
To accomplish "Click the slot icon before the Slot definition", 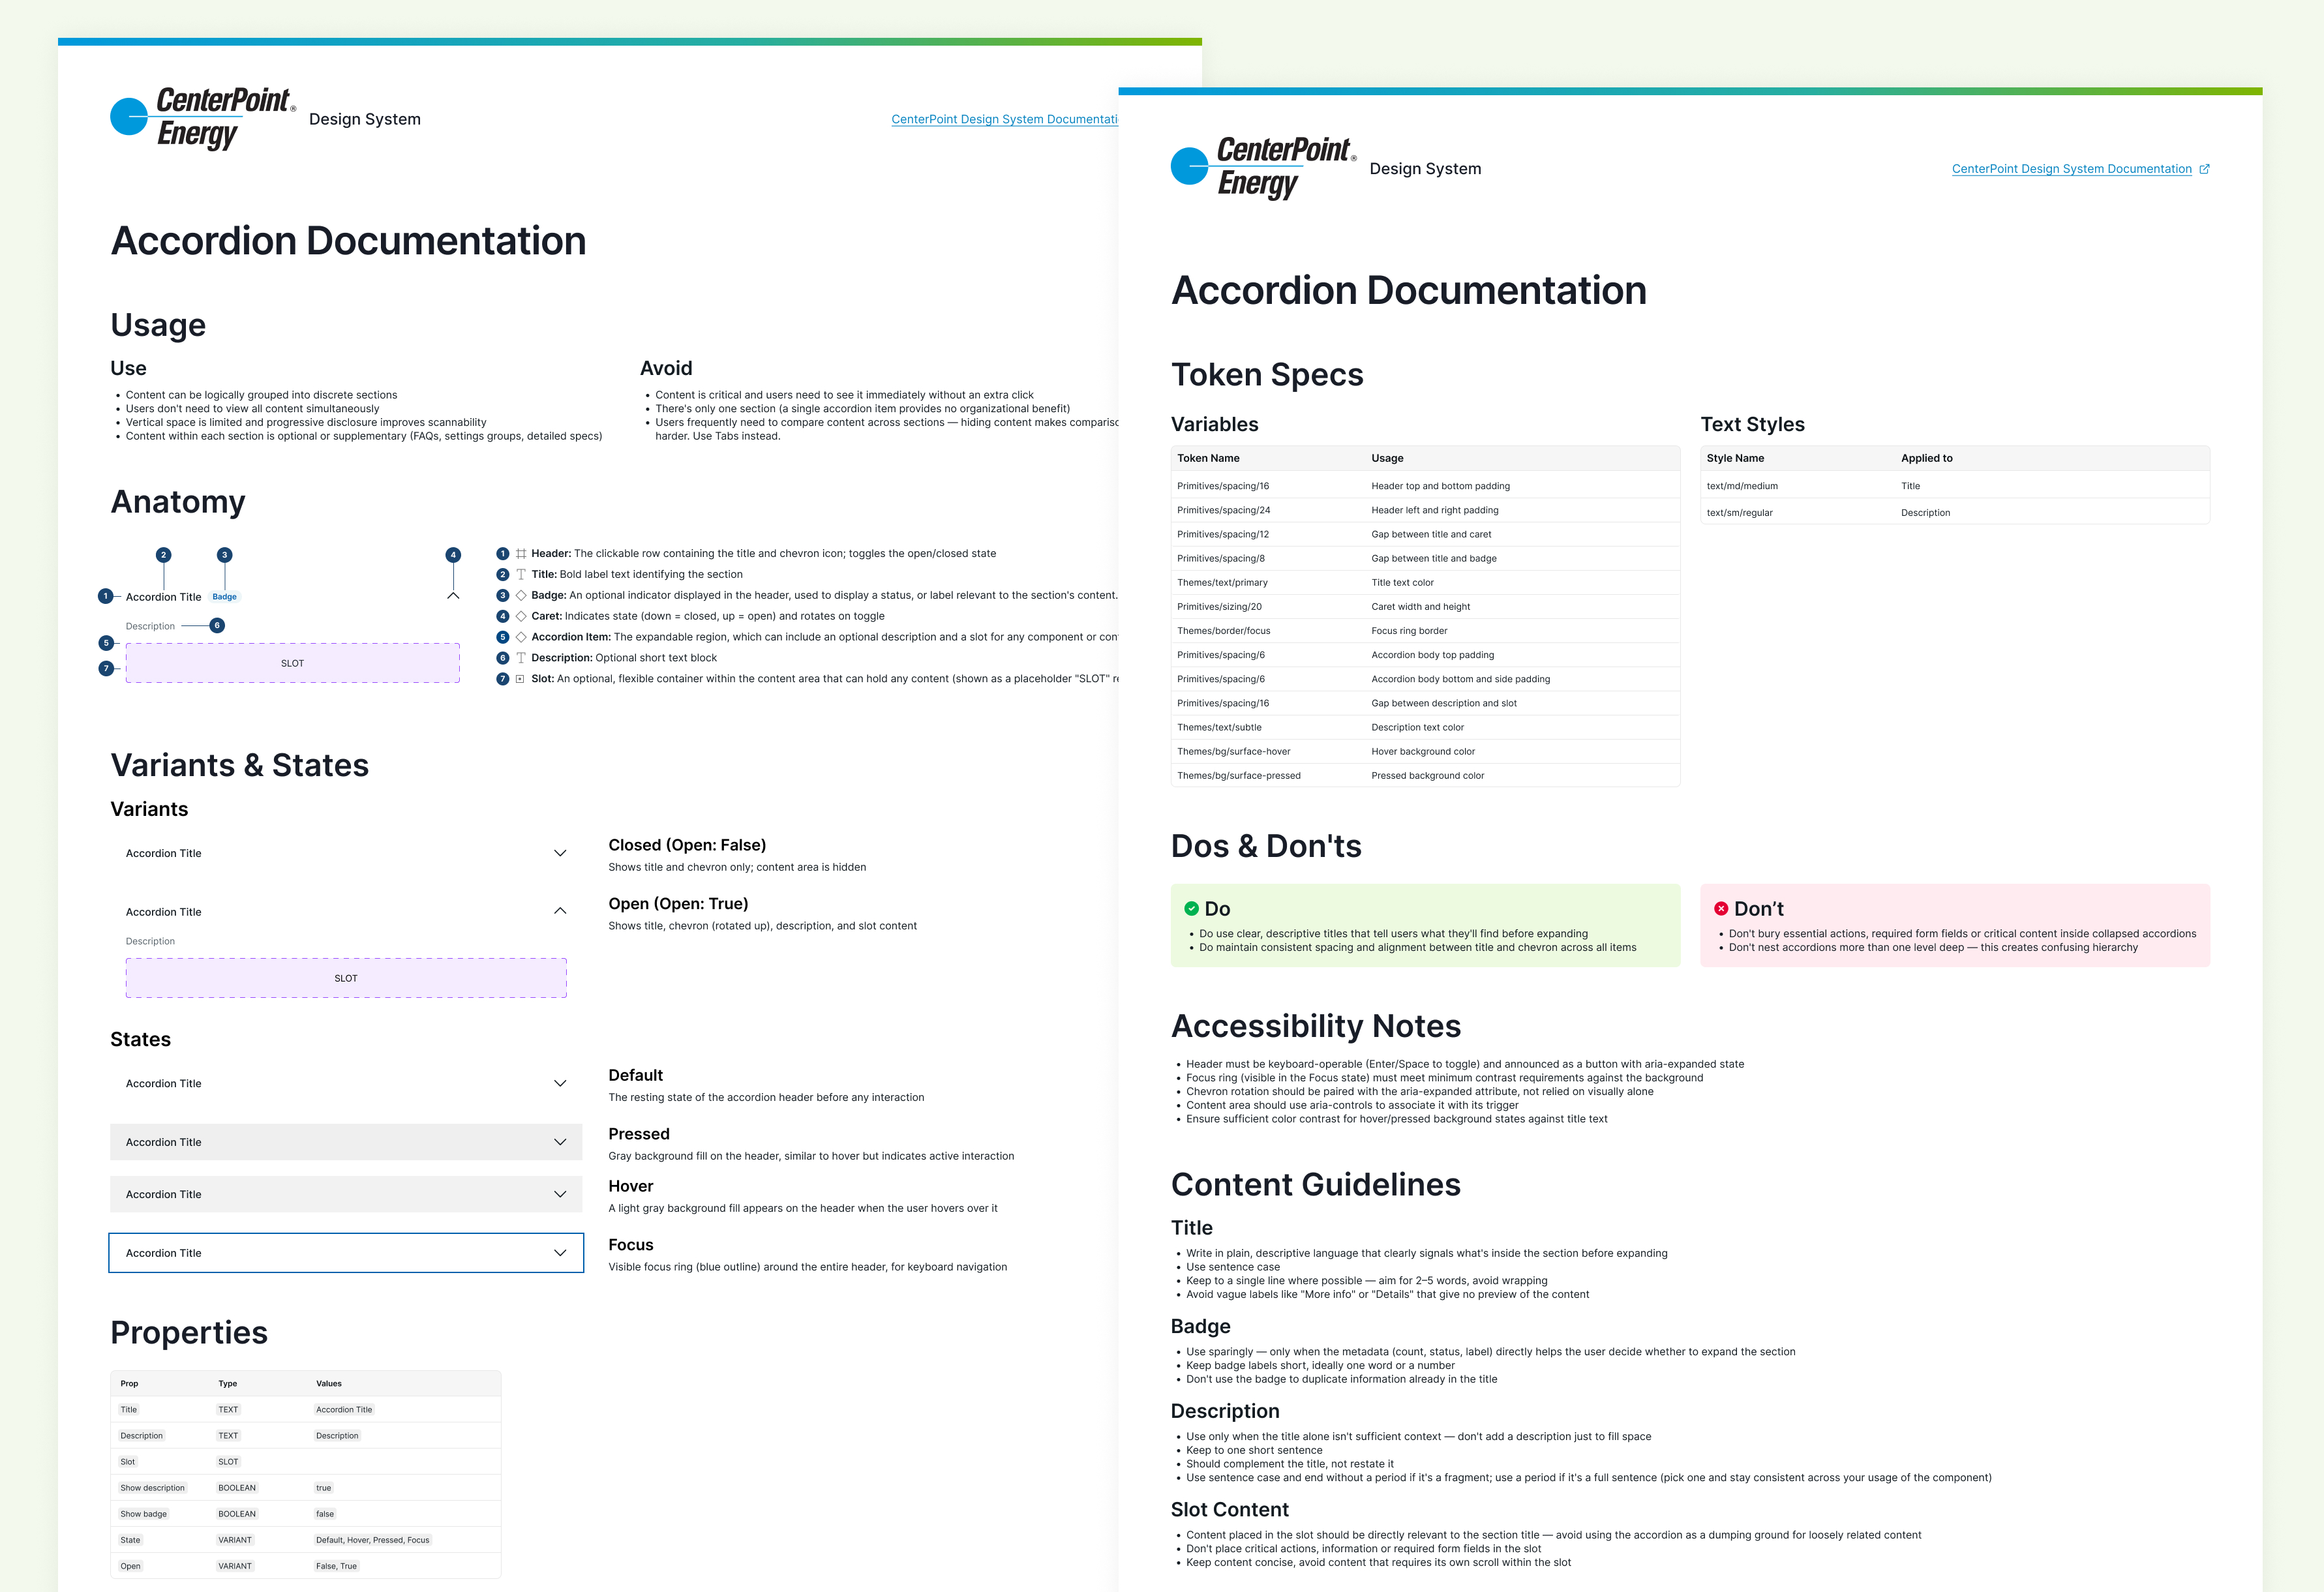I will point(520,679).
